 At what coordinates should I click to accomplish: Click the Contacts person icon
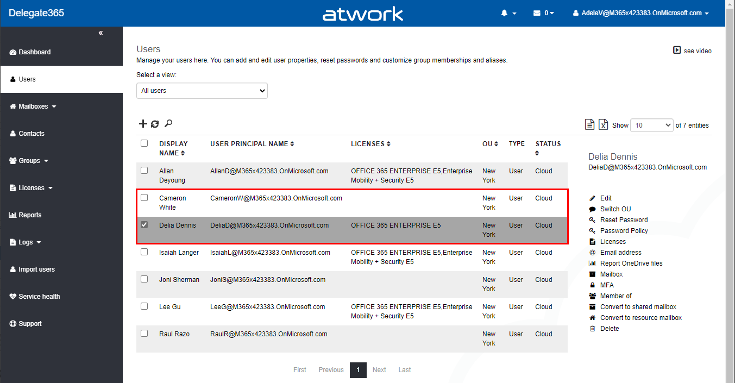tap(13, 134)
